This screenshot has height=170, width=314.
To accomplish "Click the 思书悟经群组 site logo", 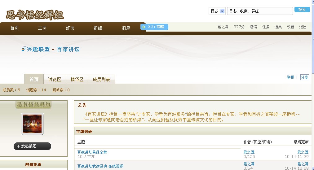I will click(x=35, y=15).
